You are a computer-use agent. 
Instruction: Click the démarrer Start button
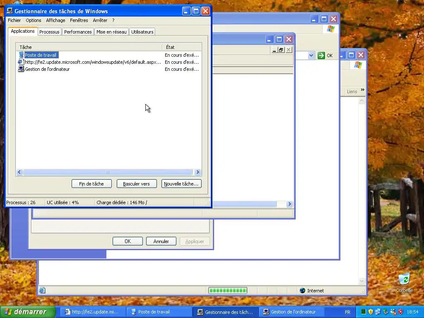coord(28,312)
